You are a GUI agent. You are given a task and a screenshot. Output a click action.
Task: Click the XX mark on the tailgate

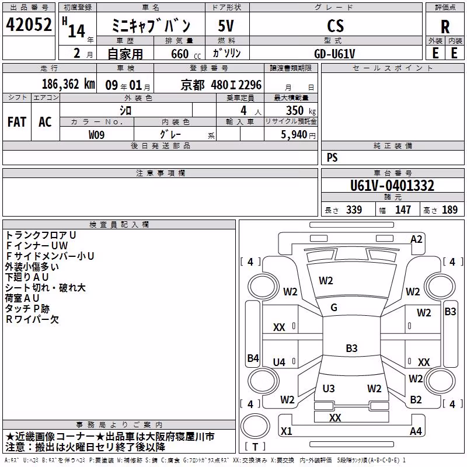tap(335, 418)
